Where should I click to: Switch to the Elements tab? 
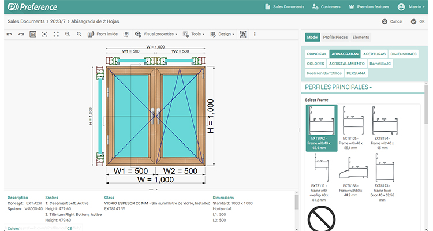(361, 37)
